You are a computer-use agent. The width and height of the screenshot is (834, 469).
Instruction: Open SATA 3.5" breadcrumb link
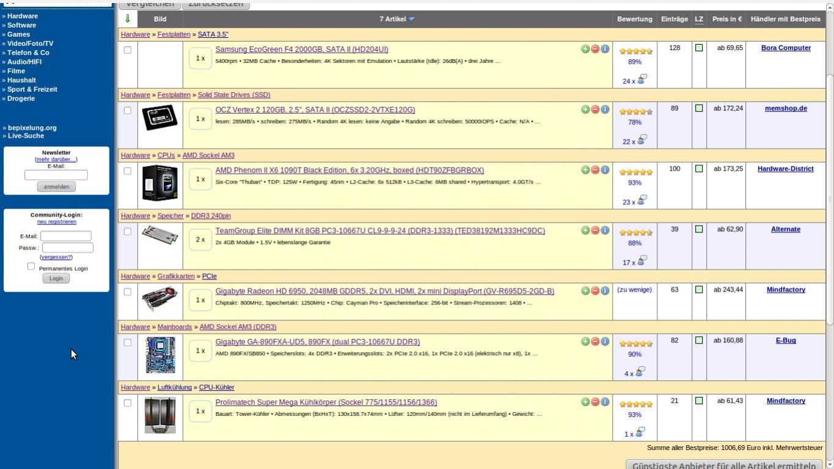[213, 34]
